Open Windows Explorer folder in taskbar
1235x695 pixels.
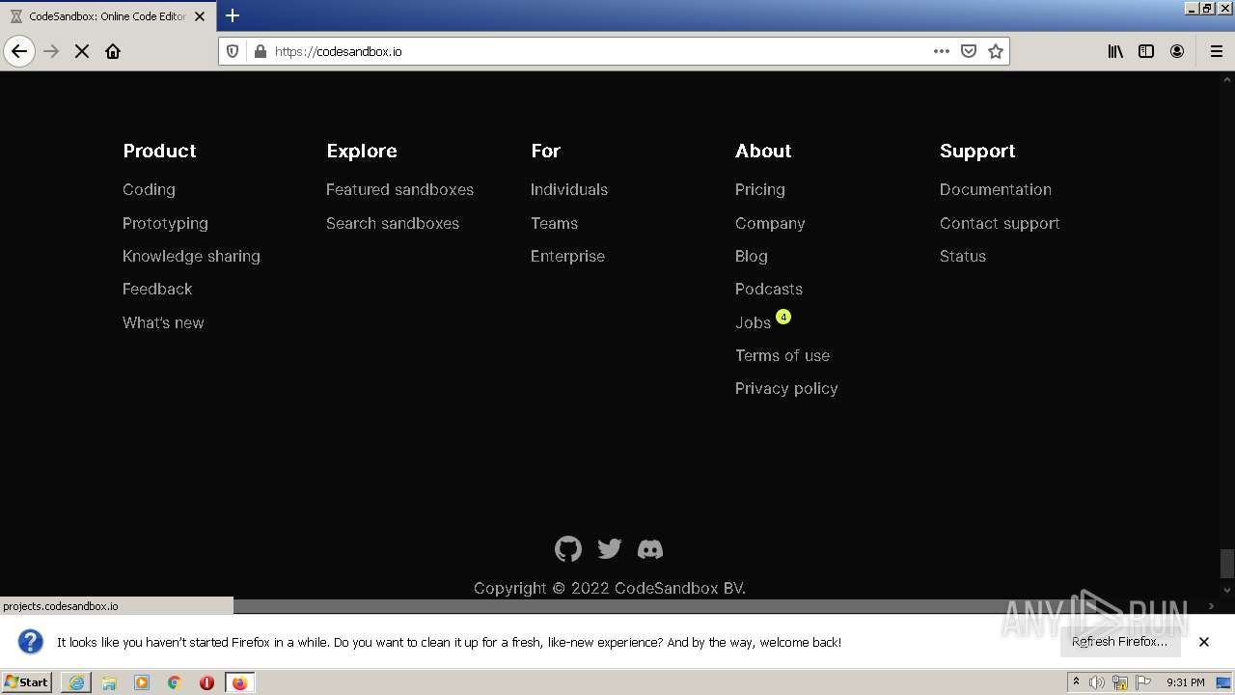click(109, 682)
